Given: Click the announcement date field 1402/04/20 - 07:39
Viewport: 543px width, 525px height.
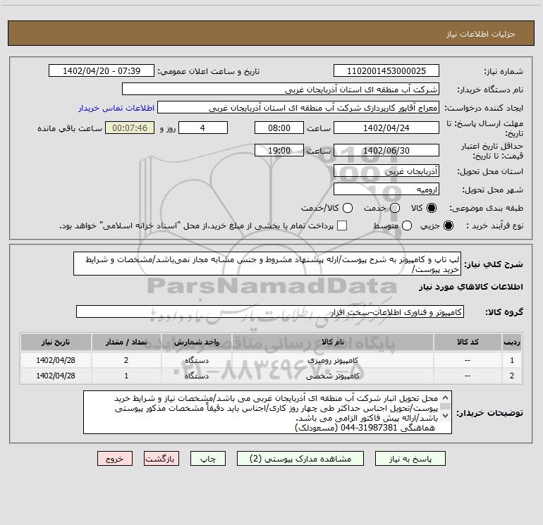Looking at the screenshot, I should tap(102, 71).
